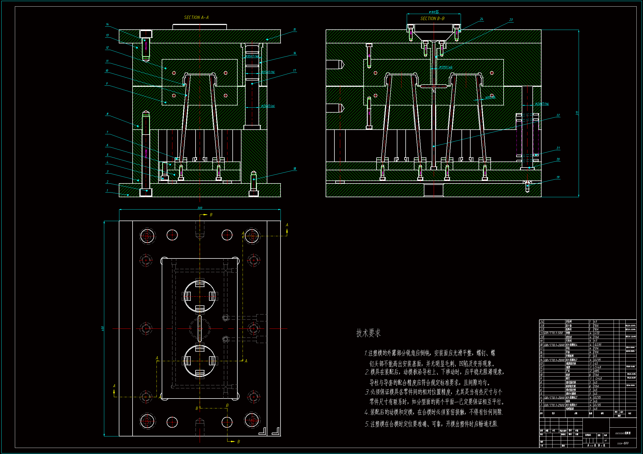
Task: Click the GB/T70.1-500 standard cell
Action: pyautogui.click(x=553, y=333)
